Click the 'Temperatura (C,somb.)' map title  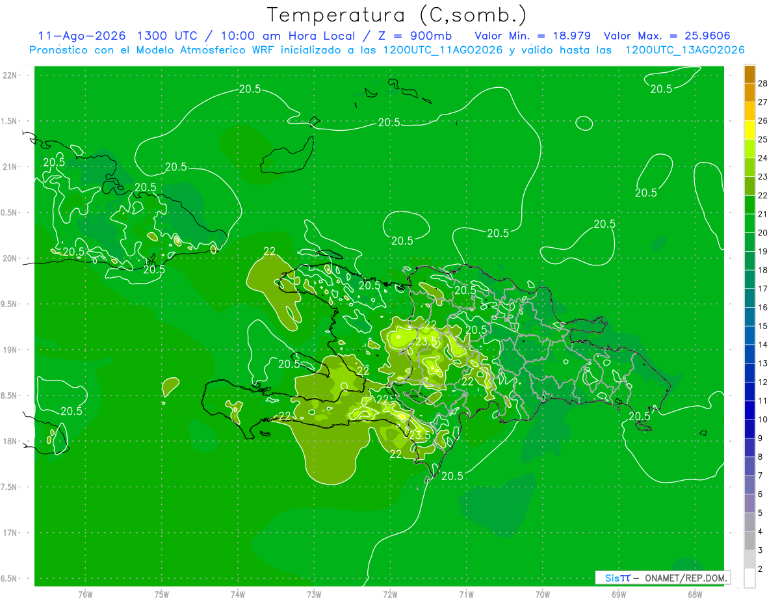click(x=397, y=15)
